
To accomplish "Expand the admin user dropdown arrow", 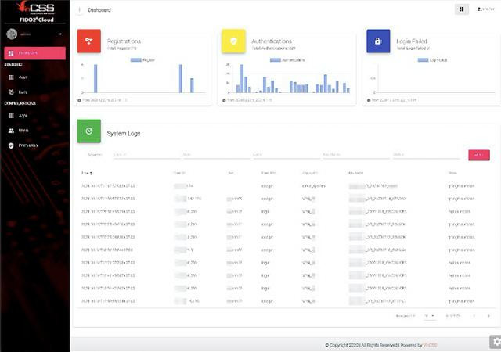I will coord(60,34).
